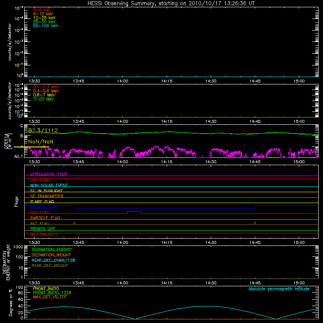The height and width of the screenshot is (323, 323).
Task: Click the 0.1-0.3 MeV legend entry
Action: (x=46, y=87)
